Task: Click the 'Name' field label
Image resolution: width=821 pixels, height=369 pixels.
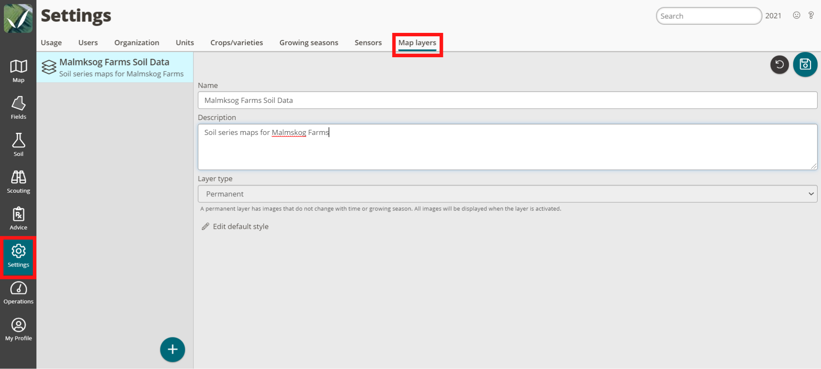Action: click(x=208, y=85)
